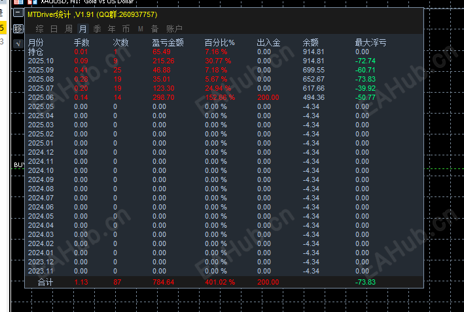Select the 2023.11 month row label
464x312 pixels.
tap(41, 272)
